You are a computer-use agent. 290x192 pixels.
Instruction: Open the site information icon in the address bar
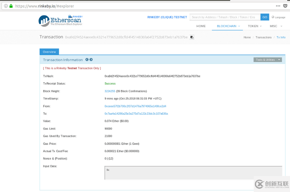click(6, 6)
